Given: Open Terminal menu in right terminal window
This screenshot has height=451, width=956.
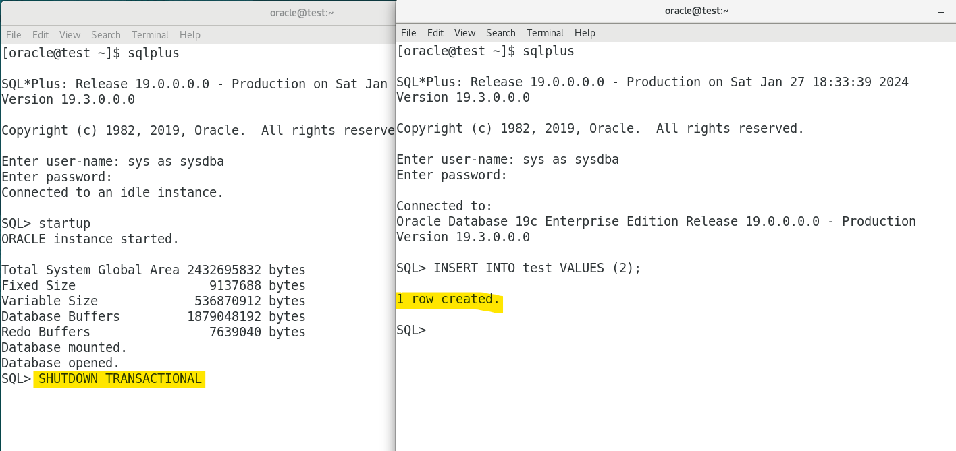Looking at the screenshot, I should point(545,33).
